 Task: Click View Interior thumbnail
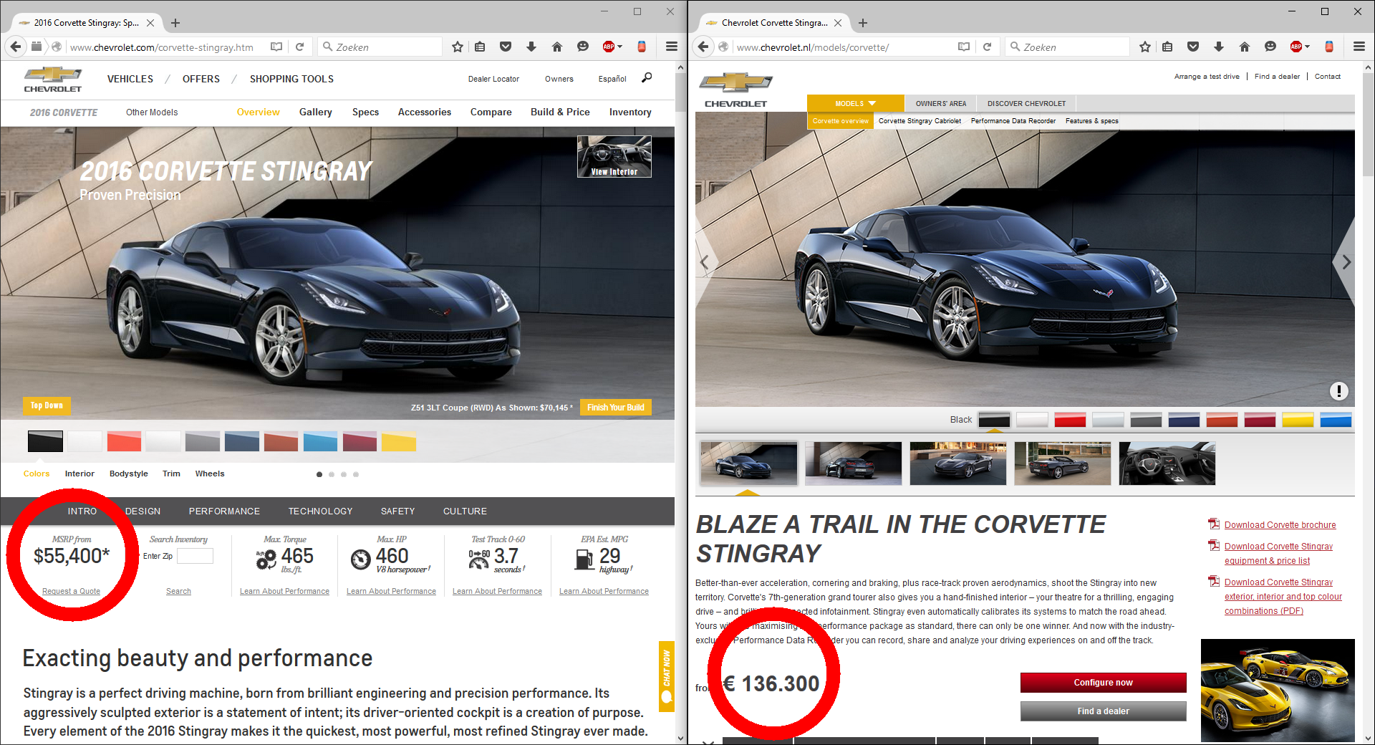click(x=614, y=156)
